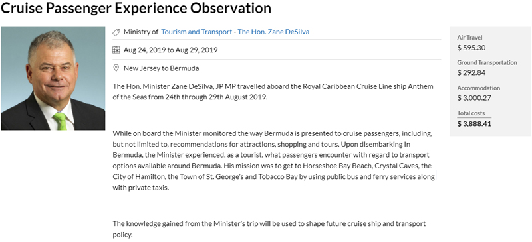The image size is (532, 242).
Task: Click the $ 595.30 air travel amount
Action: point(471,48)
